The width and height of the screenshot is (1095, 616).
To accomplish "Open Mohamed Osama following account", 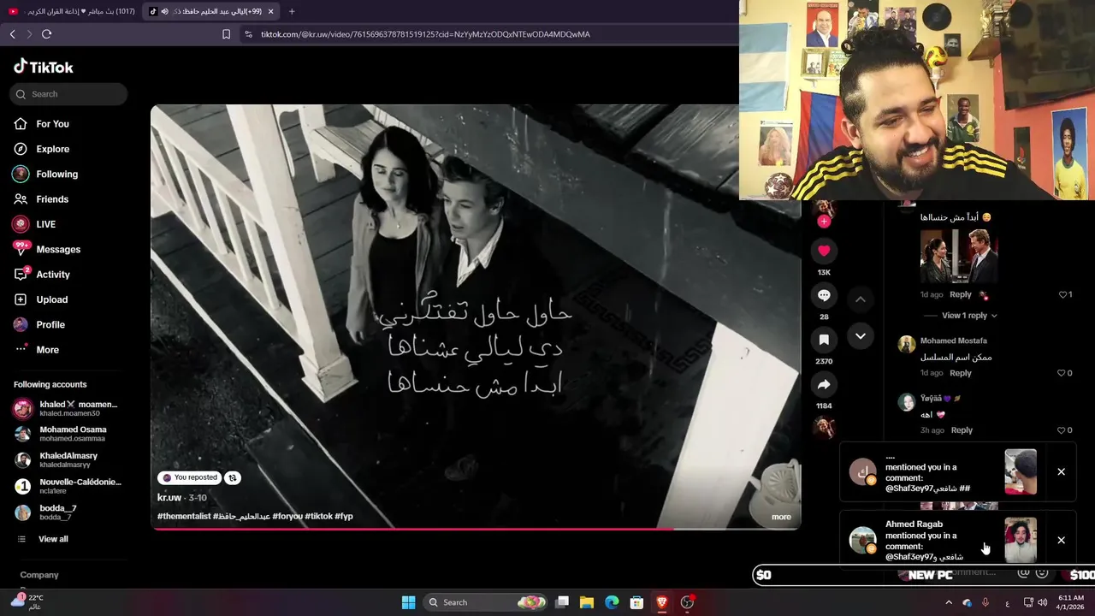I will [x=68, y=434].
